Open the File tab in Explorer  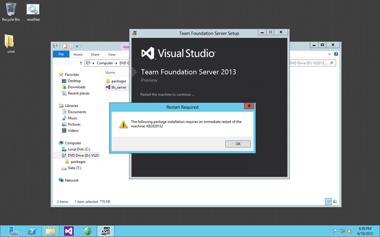pyautogui.click(x=61, y=54)
